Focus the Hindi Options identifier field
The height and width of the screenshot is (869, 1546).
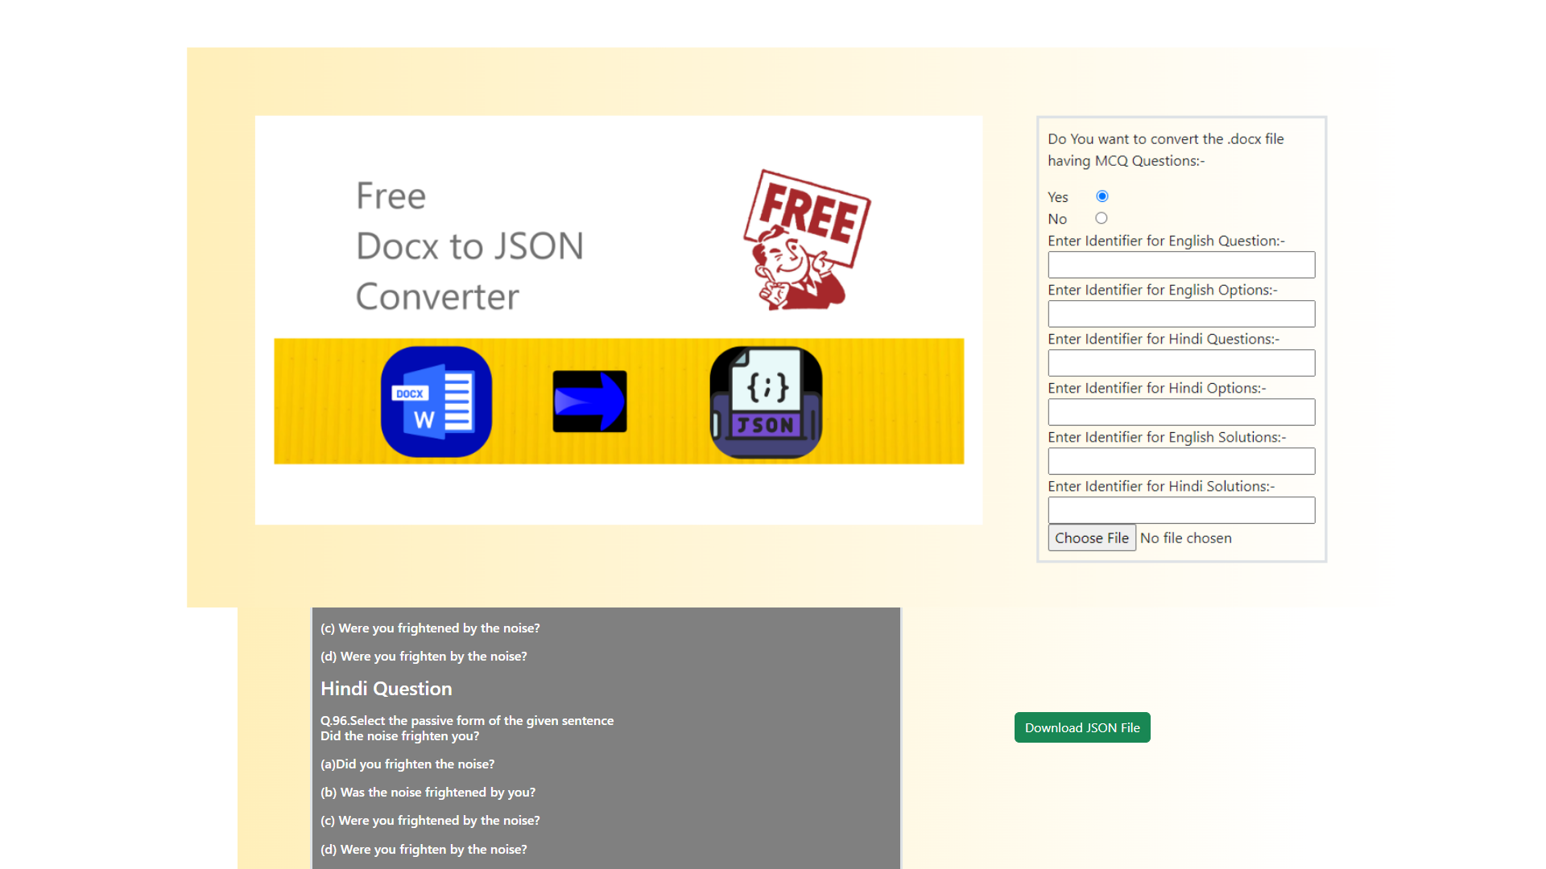(x=1180, y=412)
